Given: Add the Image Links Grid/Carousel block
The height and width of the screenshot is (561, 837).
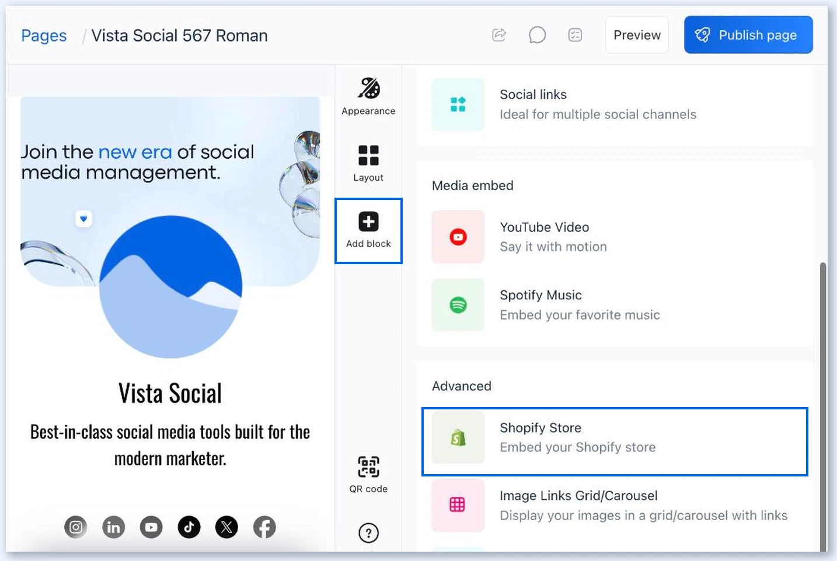Looking at the screenshot, I should click(615, 506).
